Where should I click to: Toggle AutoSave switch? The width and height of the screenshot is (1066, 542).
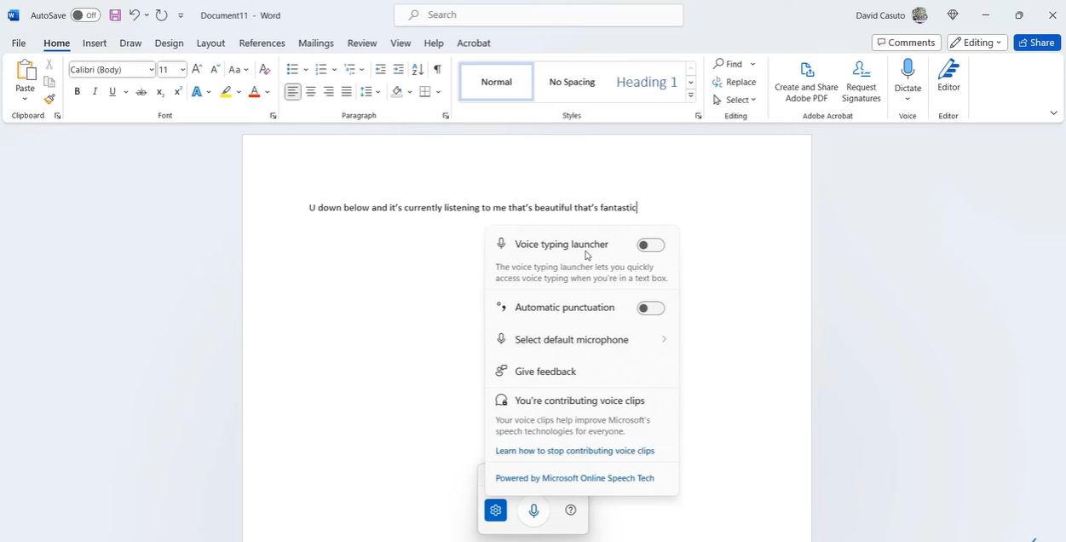(85, 15)
